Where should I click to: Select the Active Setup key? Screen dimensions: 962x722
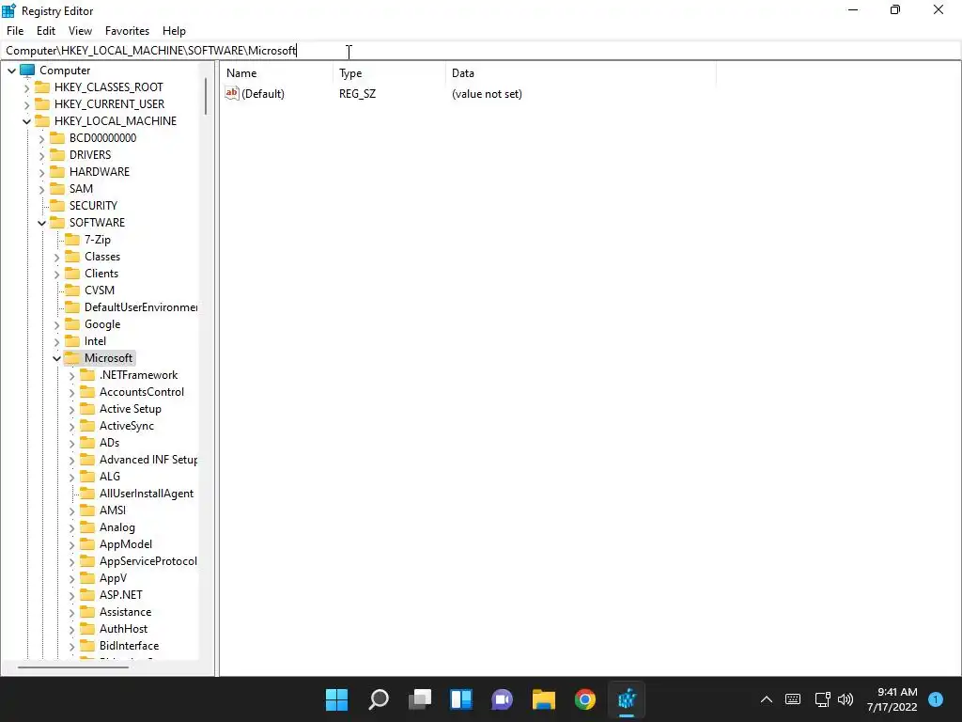coord(130,409)
